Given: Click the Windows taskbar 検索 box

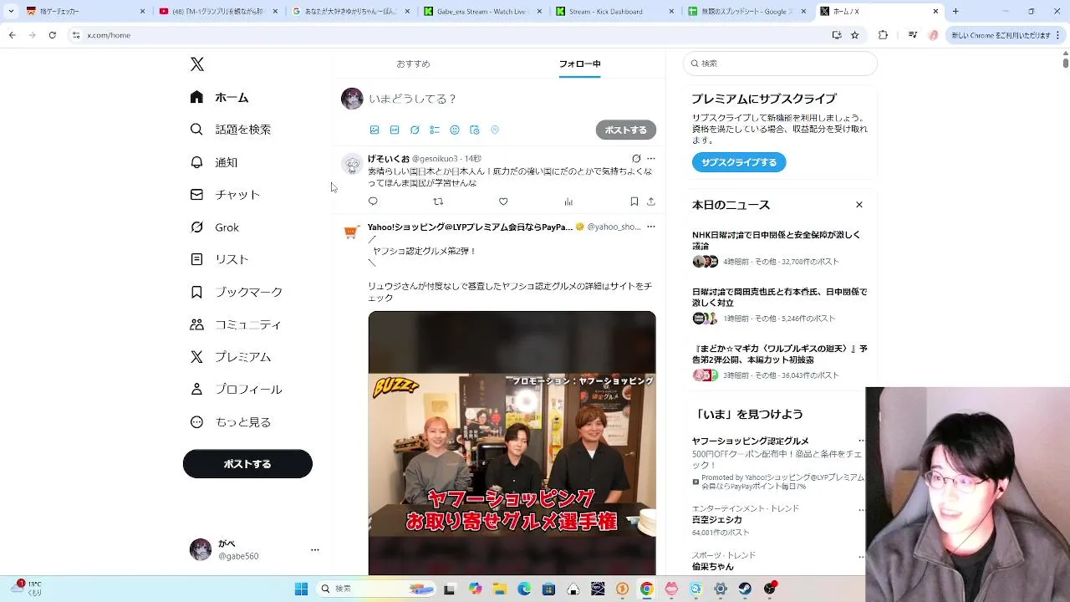Looking at the screenshot, I should pos(376,589).
